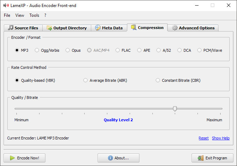237x166 pixels.
Task: Select the Ogg/Vorbis encoder radio button
Action: (x=37, y=50)
